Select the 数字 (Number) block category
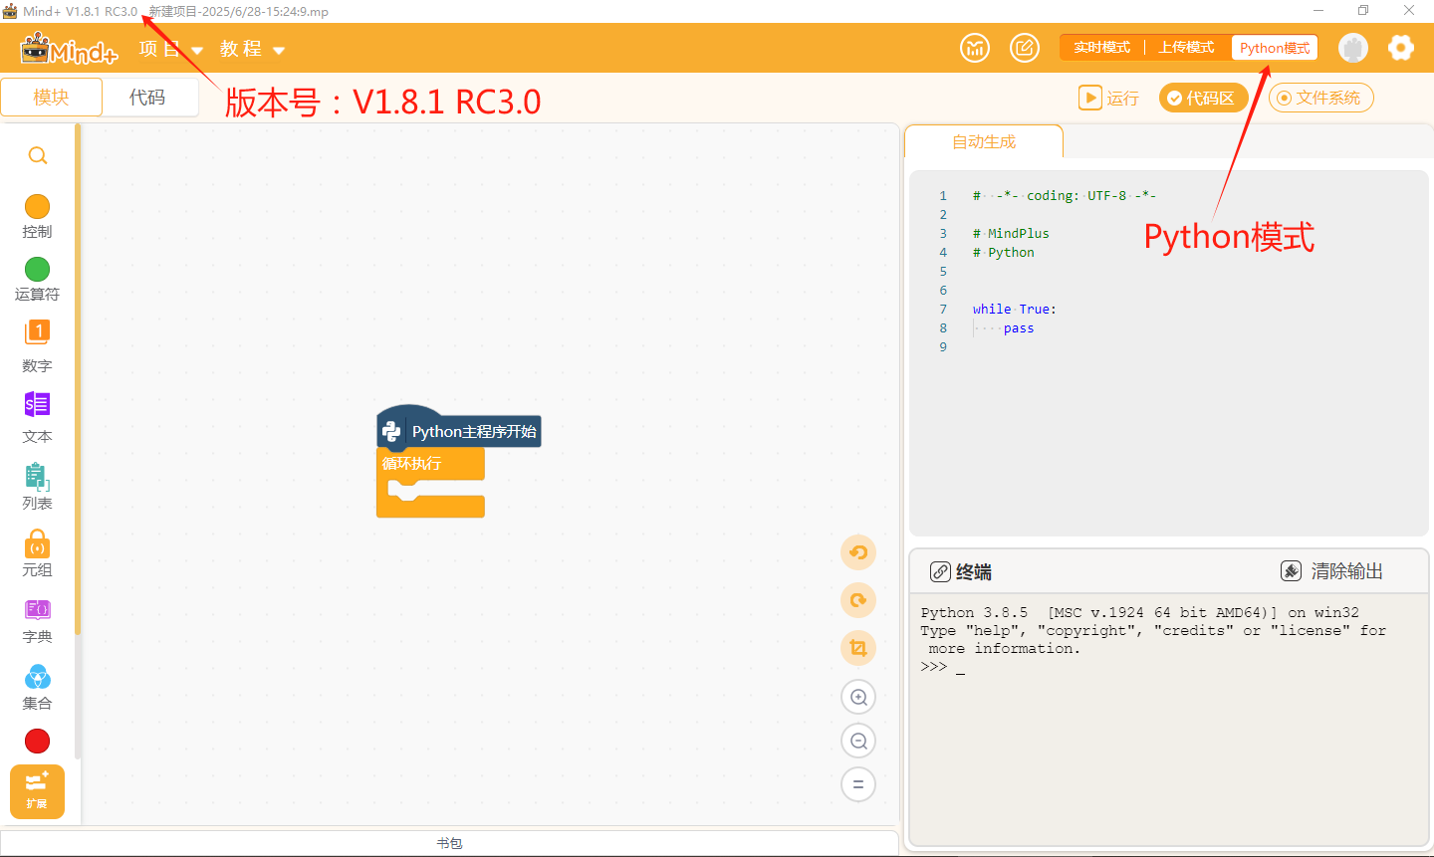This screenshot has width=1434, height=857. pyautogui.click(x=37, y=346)
